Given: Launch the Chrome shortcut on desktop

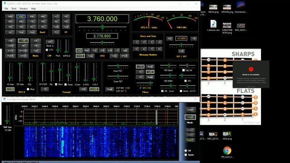Looking at the screenshot, I should 227,152.
